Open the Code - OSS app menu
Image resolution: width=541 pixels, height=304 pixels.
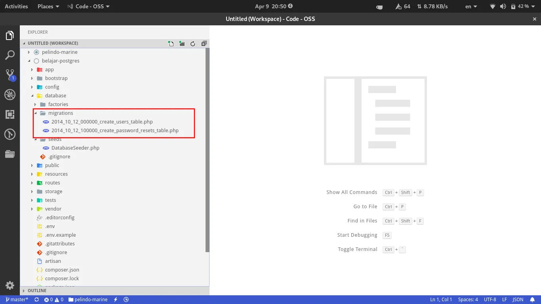point(88,6)
